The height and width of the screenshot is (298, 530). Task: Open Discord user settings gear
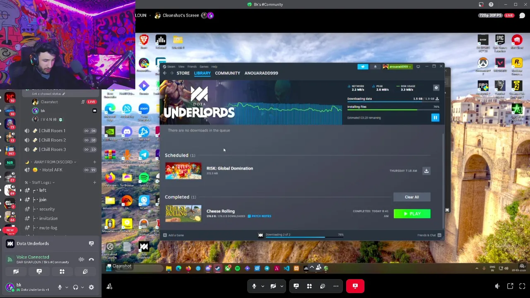[x=91, y=287]
